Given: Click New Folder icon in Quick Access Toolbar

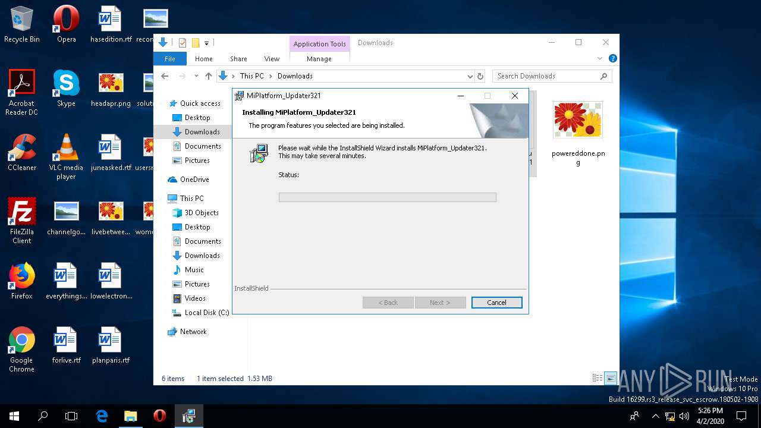Looking at the screenshot, I should pos(196,43).
